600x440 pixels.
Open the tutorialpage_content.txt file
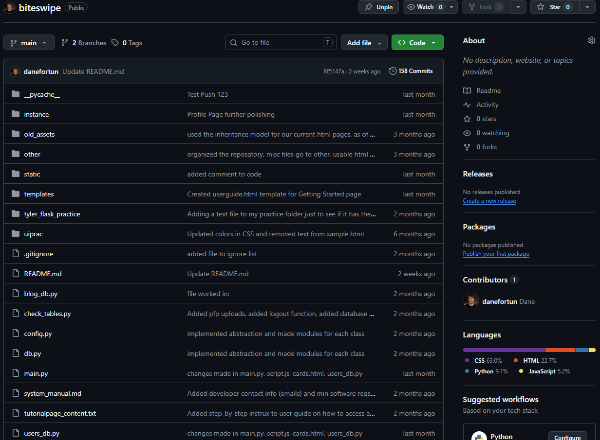click(60, 413)
